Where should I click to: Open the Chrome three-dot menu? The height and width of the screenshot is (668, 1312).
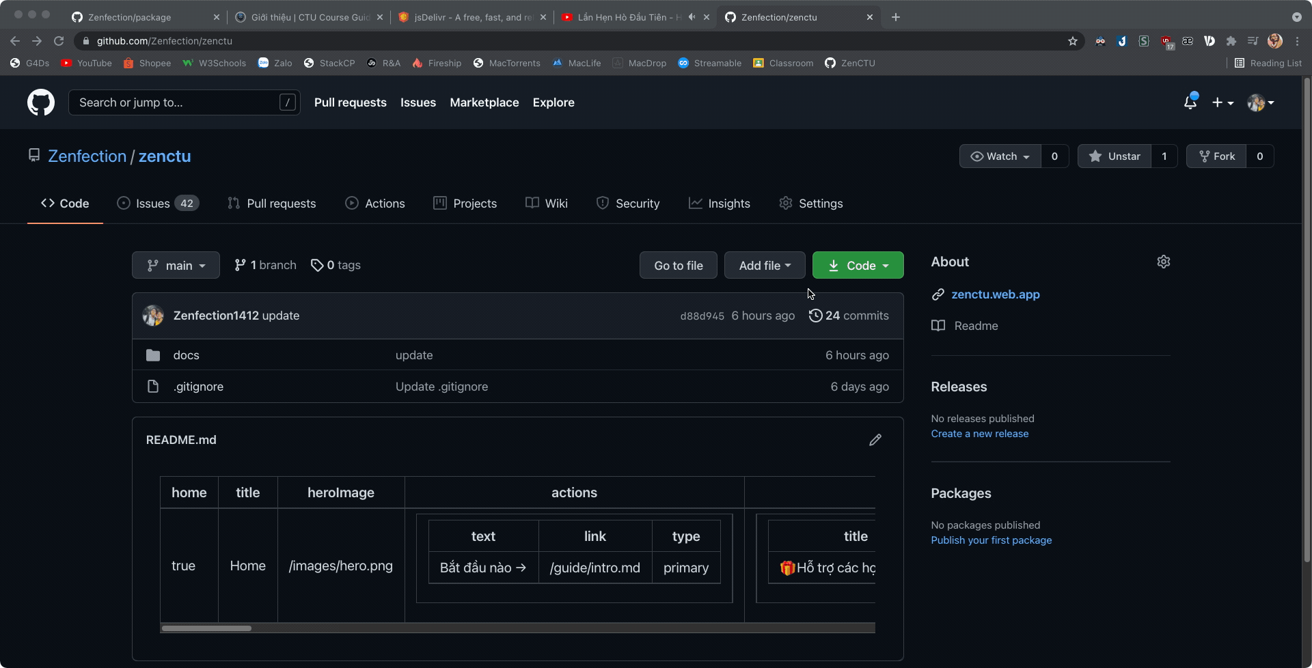pyautogui.click(x=1297, y=41)
